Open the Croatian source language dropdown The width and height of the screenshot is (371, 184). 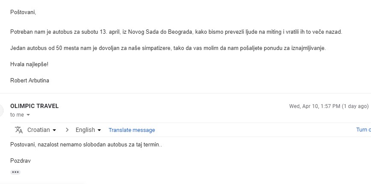[42, 130]
